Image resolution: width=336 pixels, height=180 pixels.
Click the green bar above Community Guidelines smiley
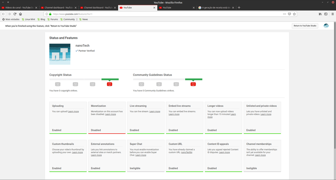point(193,79)
